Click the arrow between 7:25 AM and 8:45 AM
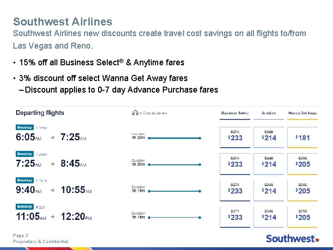Screen dimensions: 333x250 53,164
